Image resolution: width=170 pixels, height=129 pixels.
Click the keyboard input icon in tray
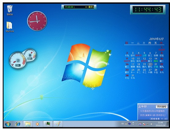point(126,124)
